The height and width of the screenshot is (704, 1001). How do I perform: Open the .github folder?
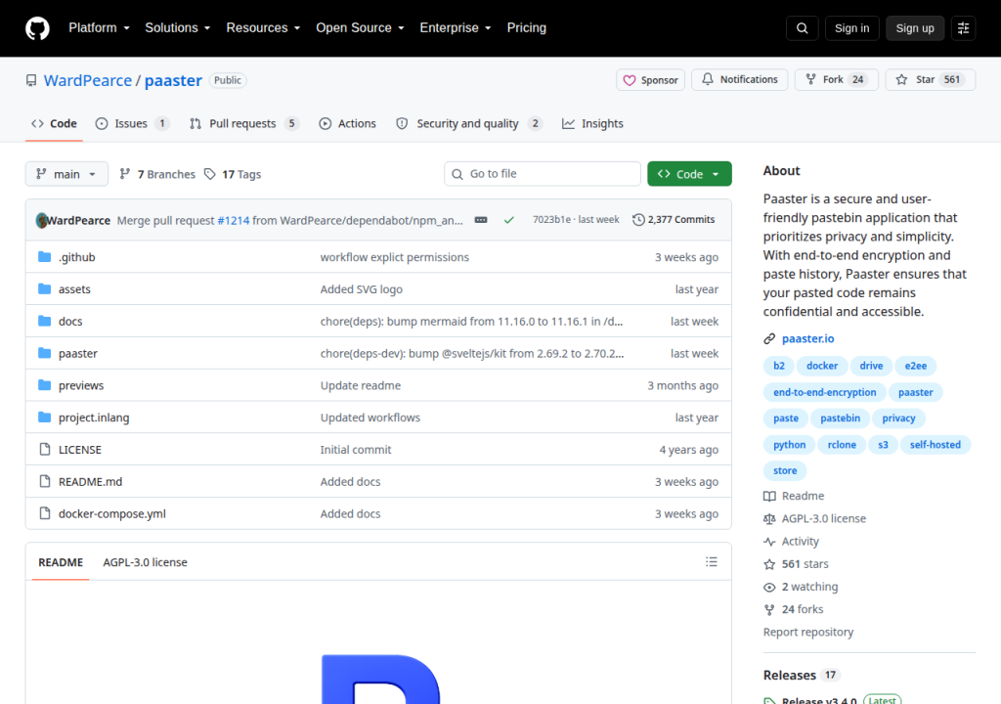point(76,257)
